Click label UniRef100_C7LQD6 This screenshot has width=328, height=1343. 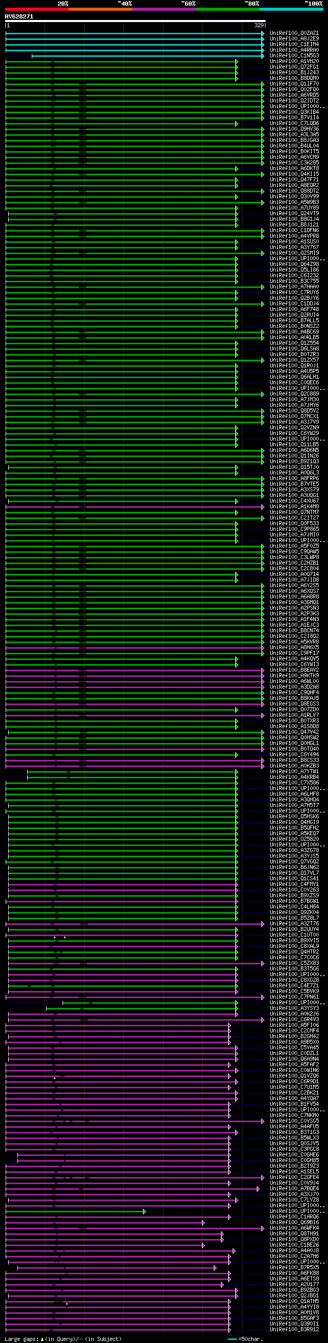(x=294, y=123)
